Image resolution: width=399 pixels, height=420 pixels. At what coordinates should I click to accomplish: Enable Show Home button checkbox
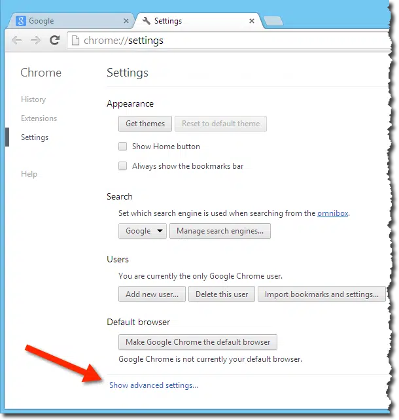pos(123,147)
